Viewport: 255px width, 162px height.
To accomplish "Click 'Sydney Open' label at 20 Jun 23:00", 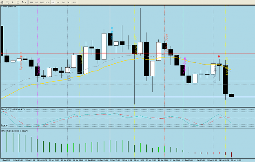I will pos(166,43).
